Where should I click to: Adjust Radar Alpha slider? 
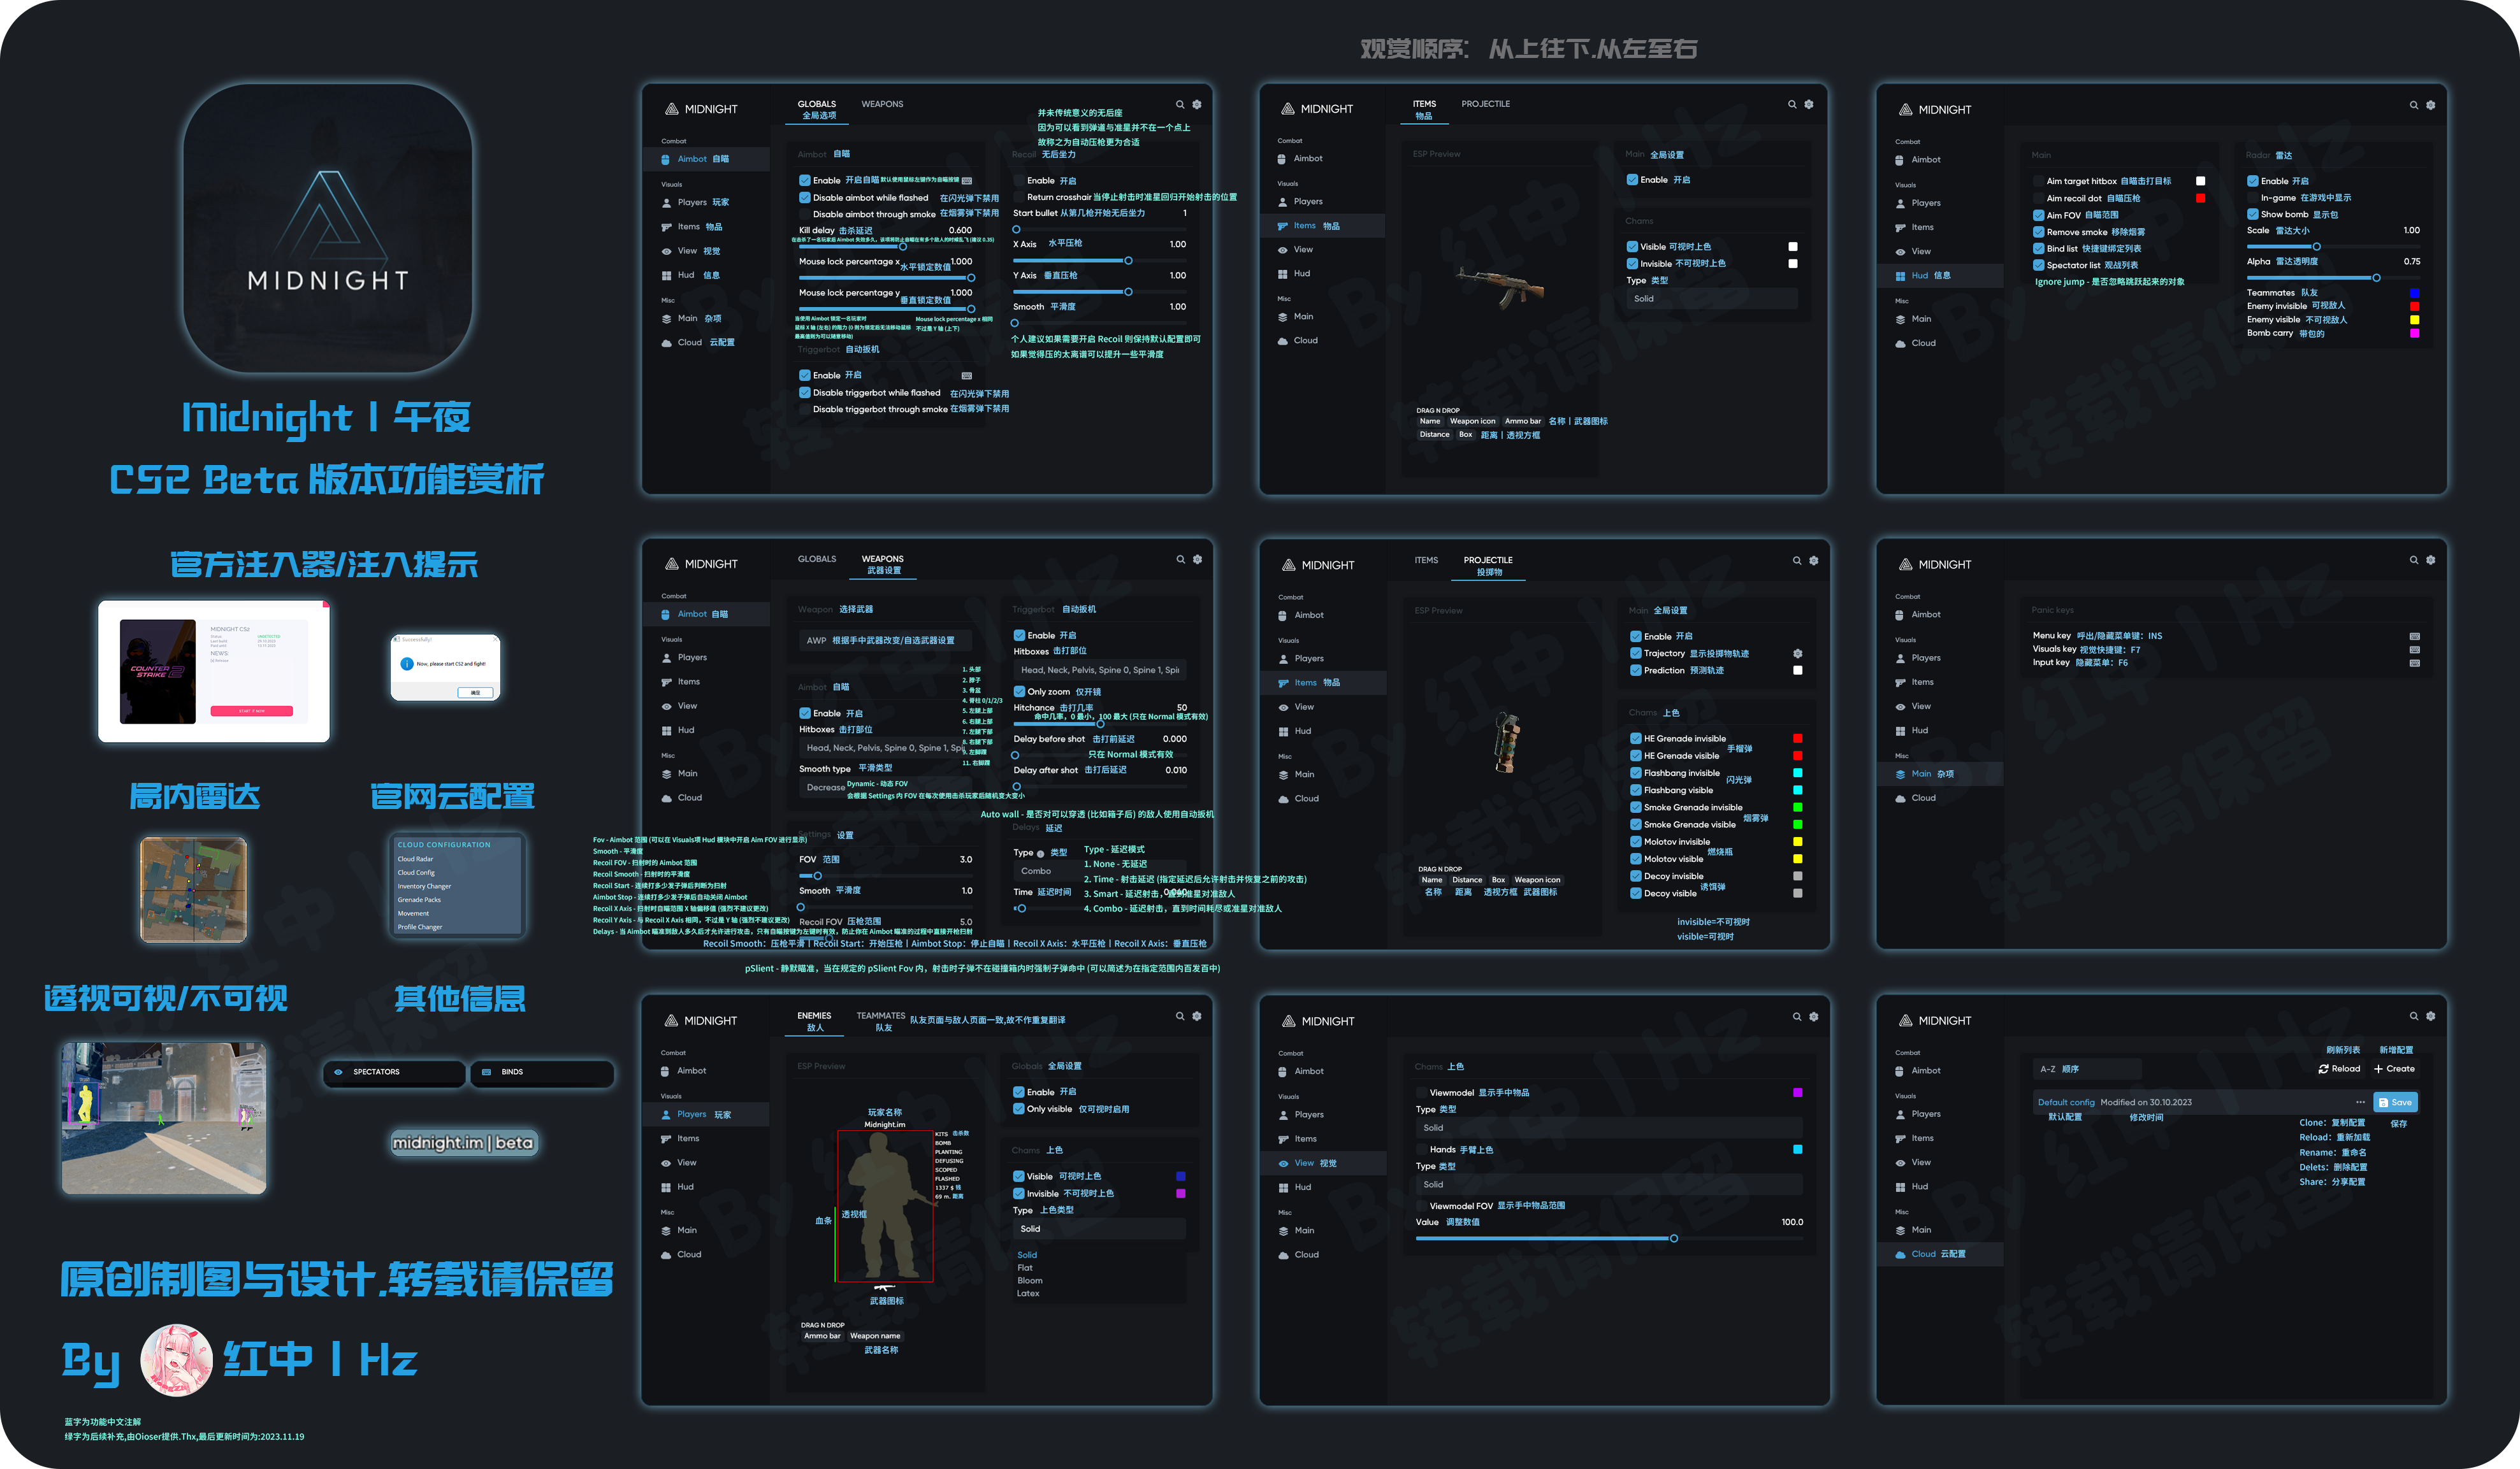click(x=2334, y=278)
